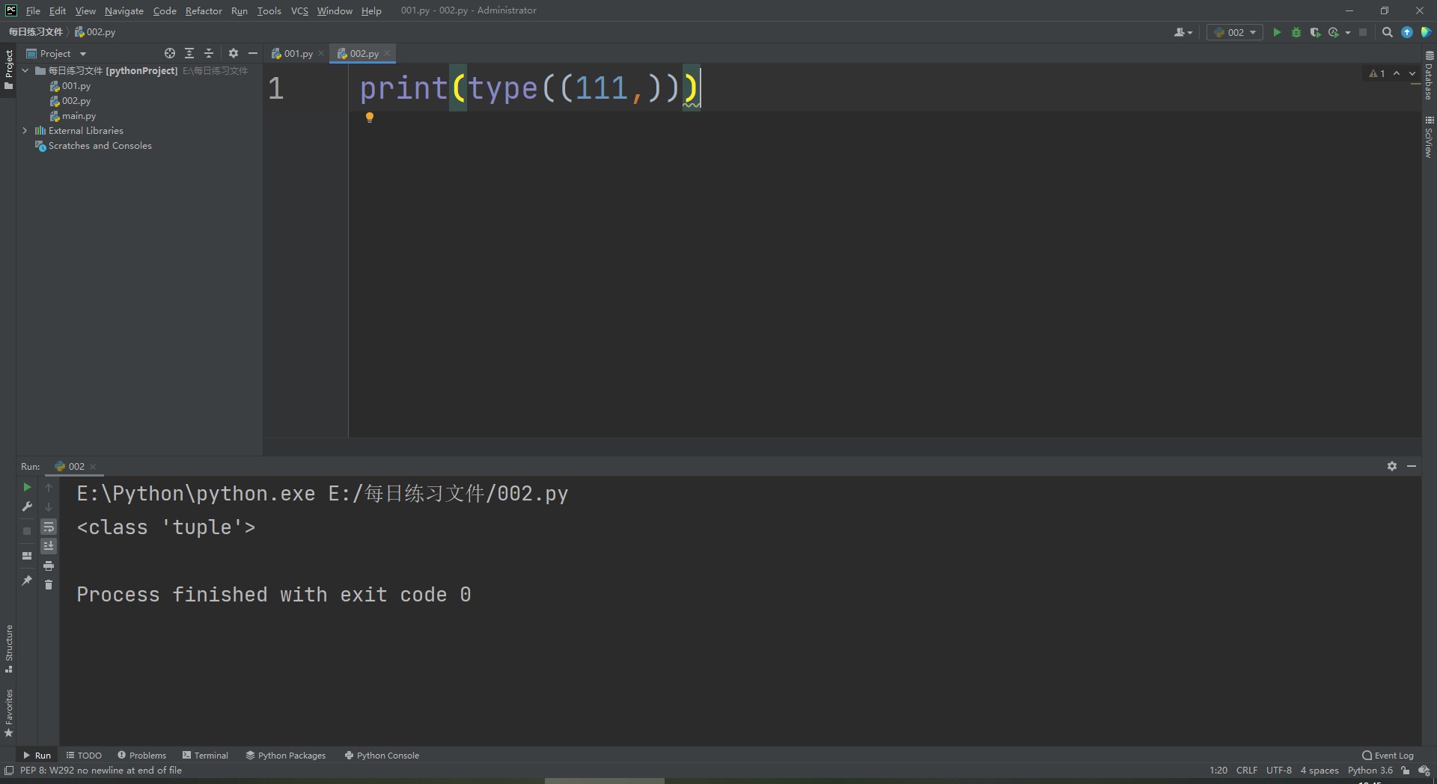Toggle the file read-only lock icon
This screenshot has height=784, width=1437.
click(x=1406, y=771)
